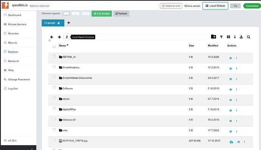Create a new folder icon
The image size is (261, 150).
coord(213,37)
